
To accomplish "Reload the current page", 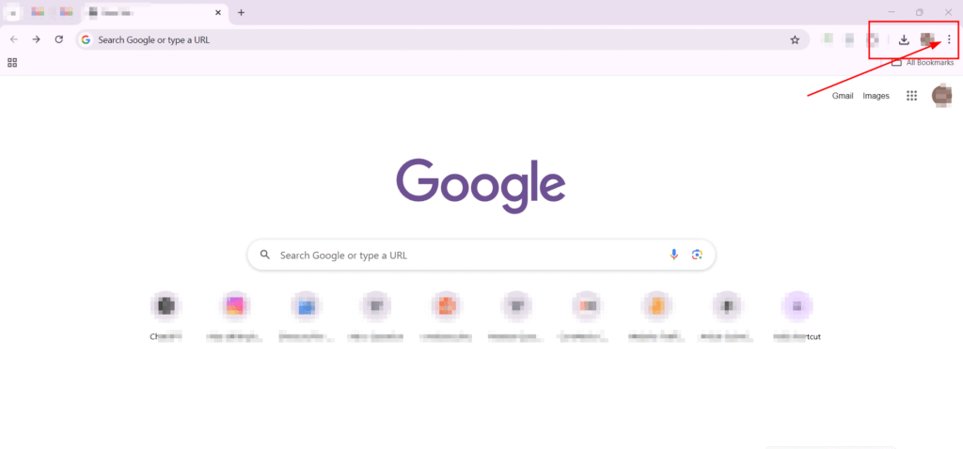I will pyautogui.click(x=59, y=39).
